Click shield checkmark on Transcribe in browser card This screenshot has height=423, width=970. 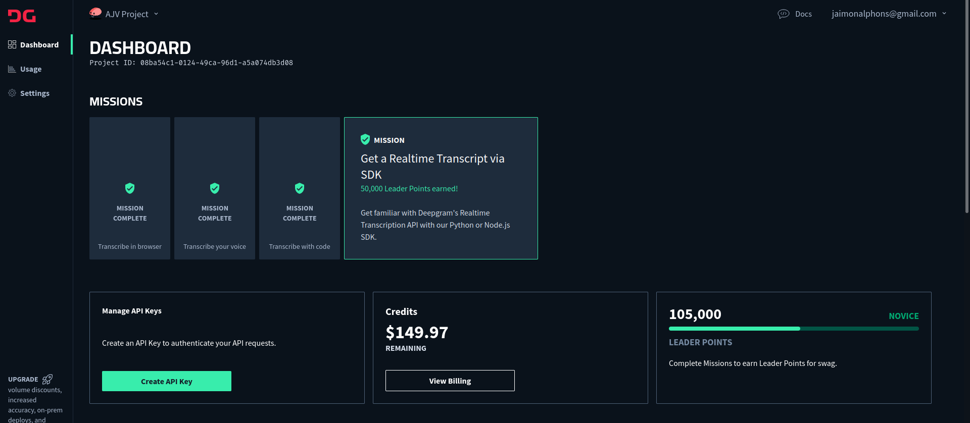pyautogui.click(x=130, y=188)
